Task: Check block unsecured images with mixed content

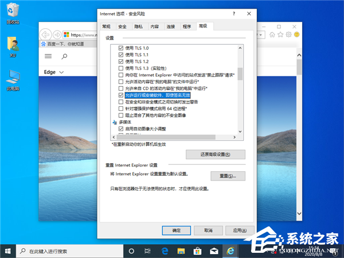Action: (x=121, y=115)
